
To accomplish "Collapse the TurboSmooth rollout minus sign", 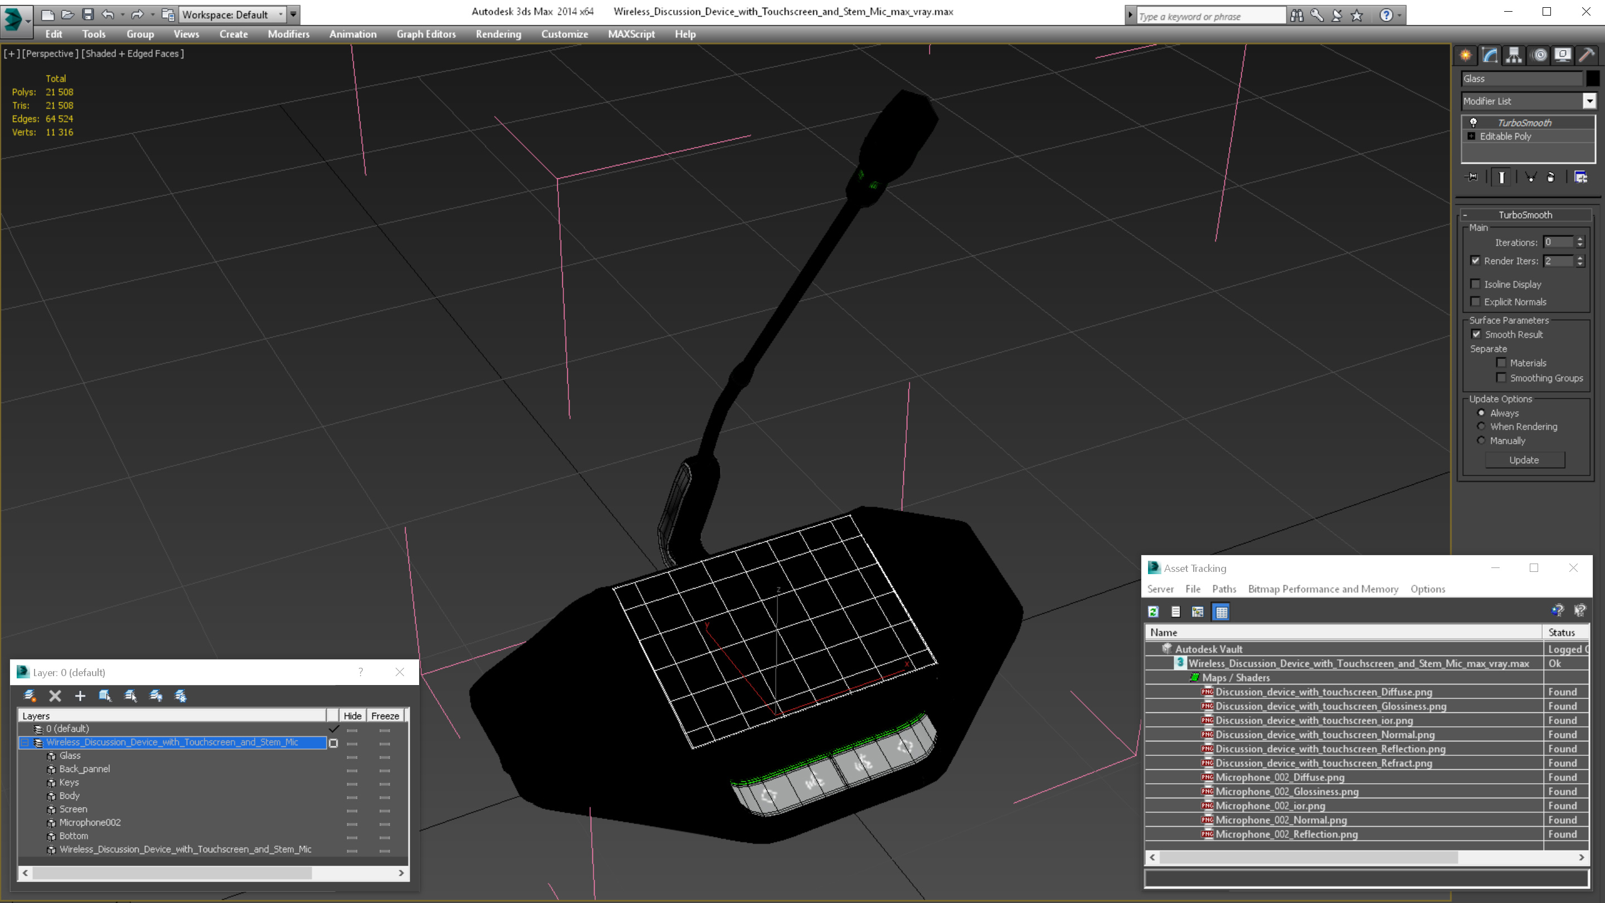I will pyautogui.click(x=1466, y=215).
